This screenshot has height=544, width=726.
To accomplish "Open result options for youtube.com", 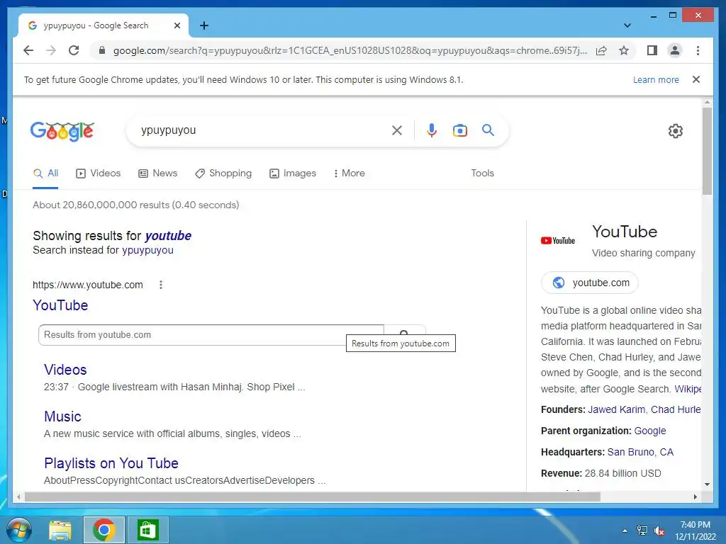I will tap(161, 285).
